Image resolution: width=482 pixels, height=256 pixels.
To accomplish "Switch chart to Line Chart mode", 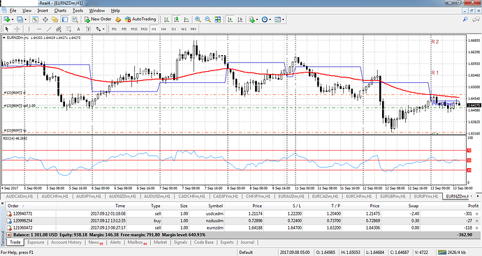I will [x=187, y=20].
